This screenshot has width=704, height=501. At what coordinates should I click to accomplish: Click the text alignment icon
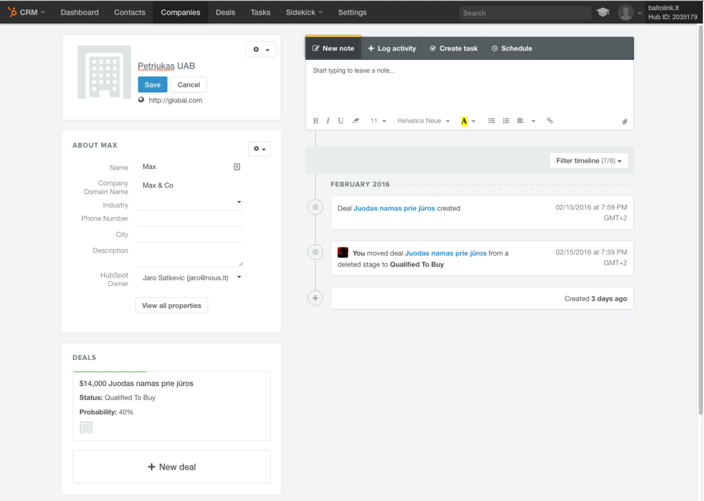pos(520,121)
